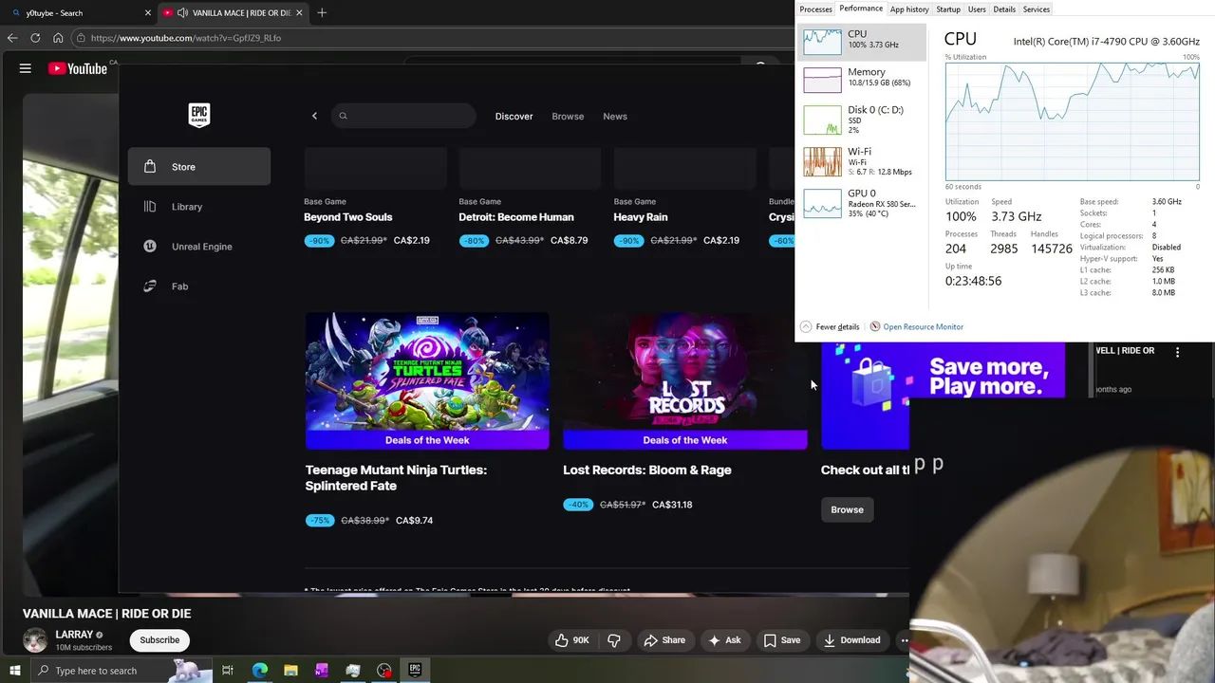Click the Windows taskbar search box
Viewport: 1215px width, 683px height.
tap(121, 671)
